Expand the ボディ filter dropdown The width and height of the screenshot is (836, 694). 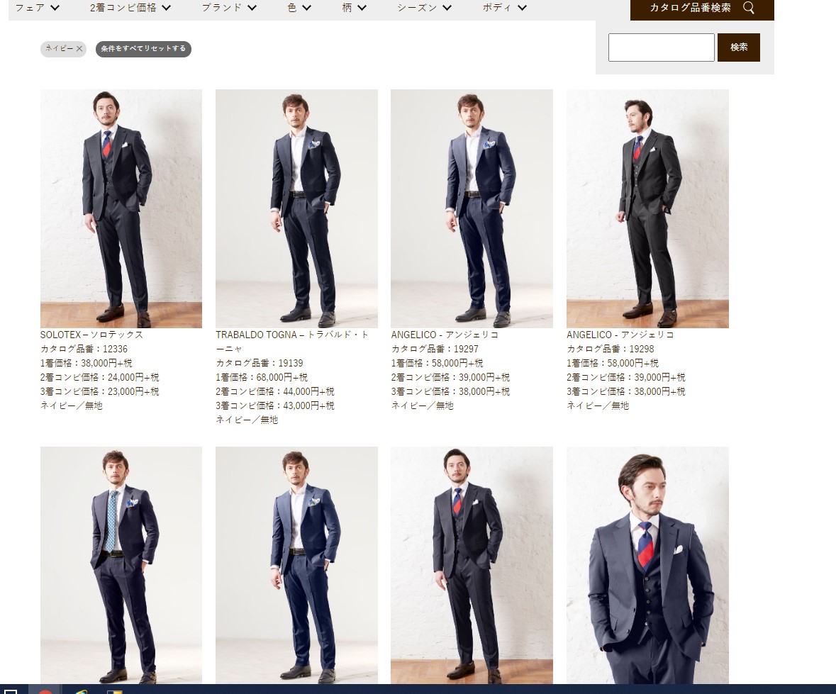[x=504, y=8]
